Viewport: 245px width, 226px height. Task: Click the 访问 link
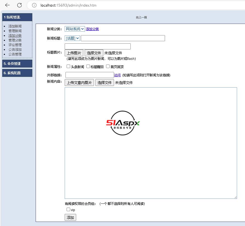[117, 75]
